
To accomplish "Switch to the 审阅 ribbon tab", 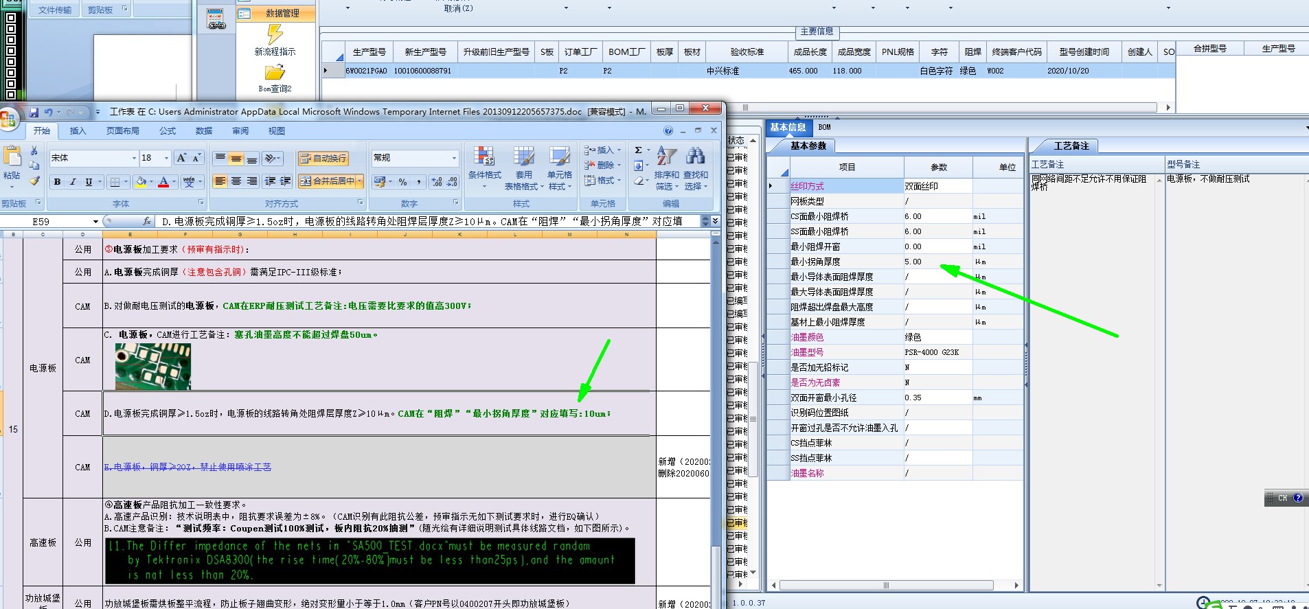I will tap(240, 130).
